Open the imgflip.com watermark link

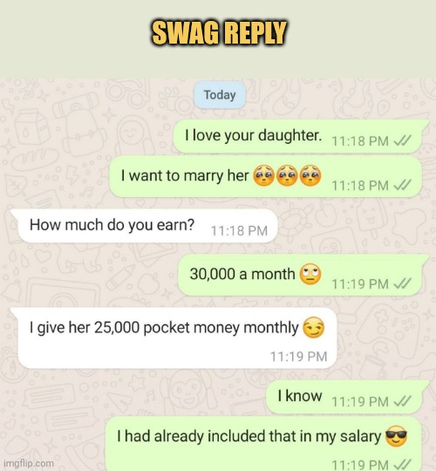pos(29,463)
